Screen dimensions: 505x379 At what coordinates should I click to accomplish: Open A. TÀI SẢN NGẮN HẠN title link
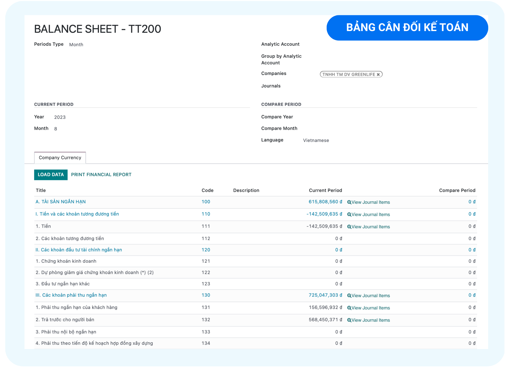click(x=61, y=202)
